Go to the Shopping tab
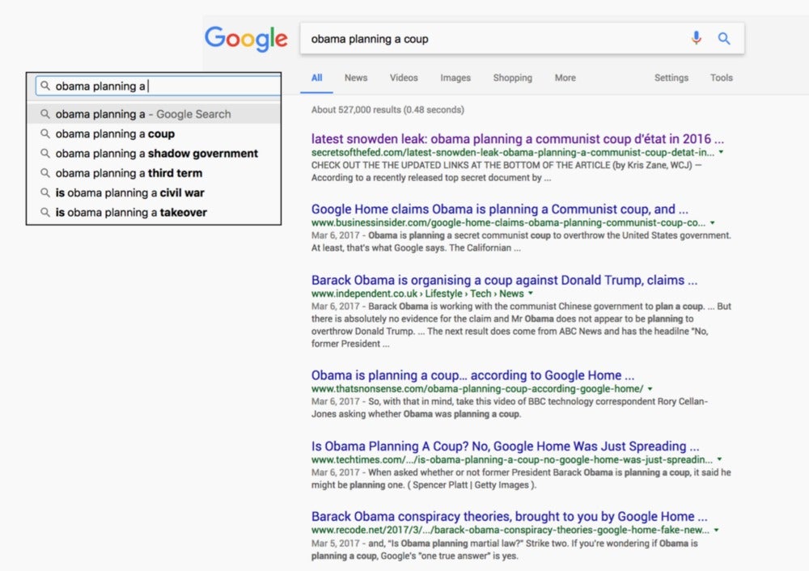The height and width of the screenshot is (571, 809). [x=512, y=78]
